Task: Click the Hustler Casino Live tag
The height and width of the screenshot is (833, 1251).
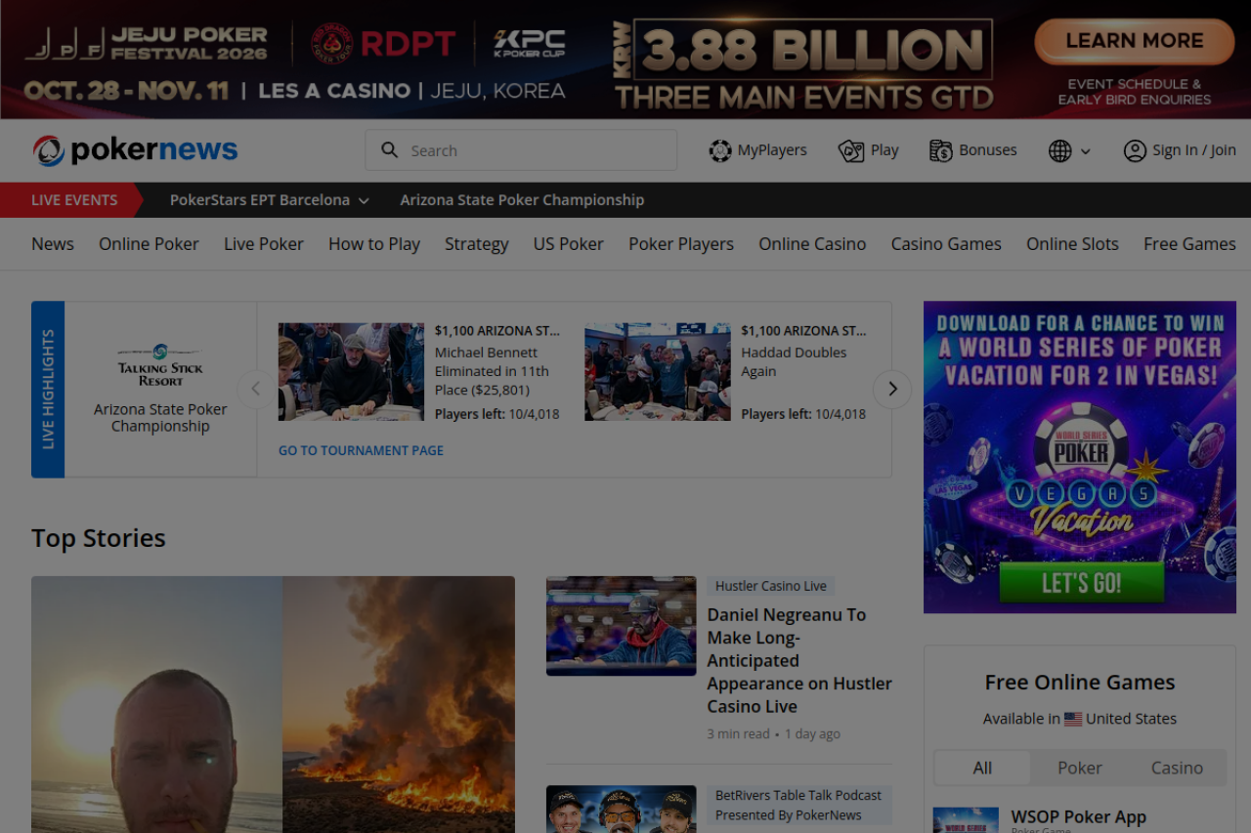Action: pos(771,586)
